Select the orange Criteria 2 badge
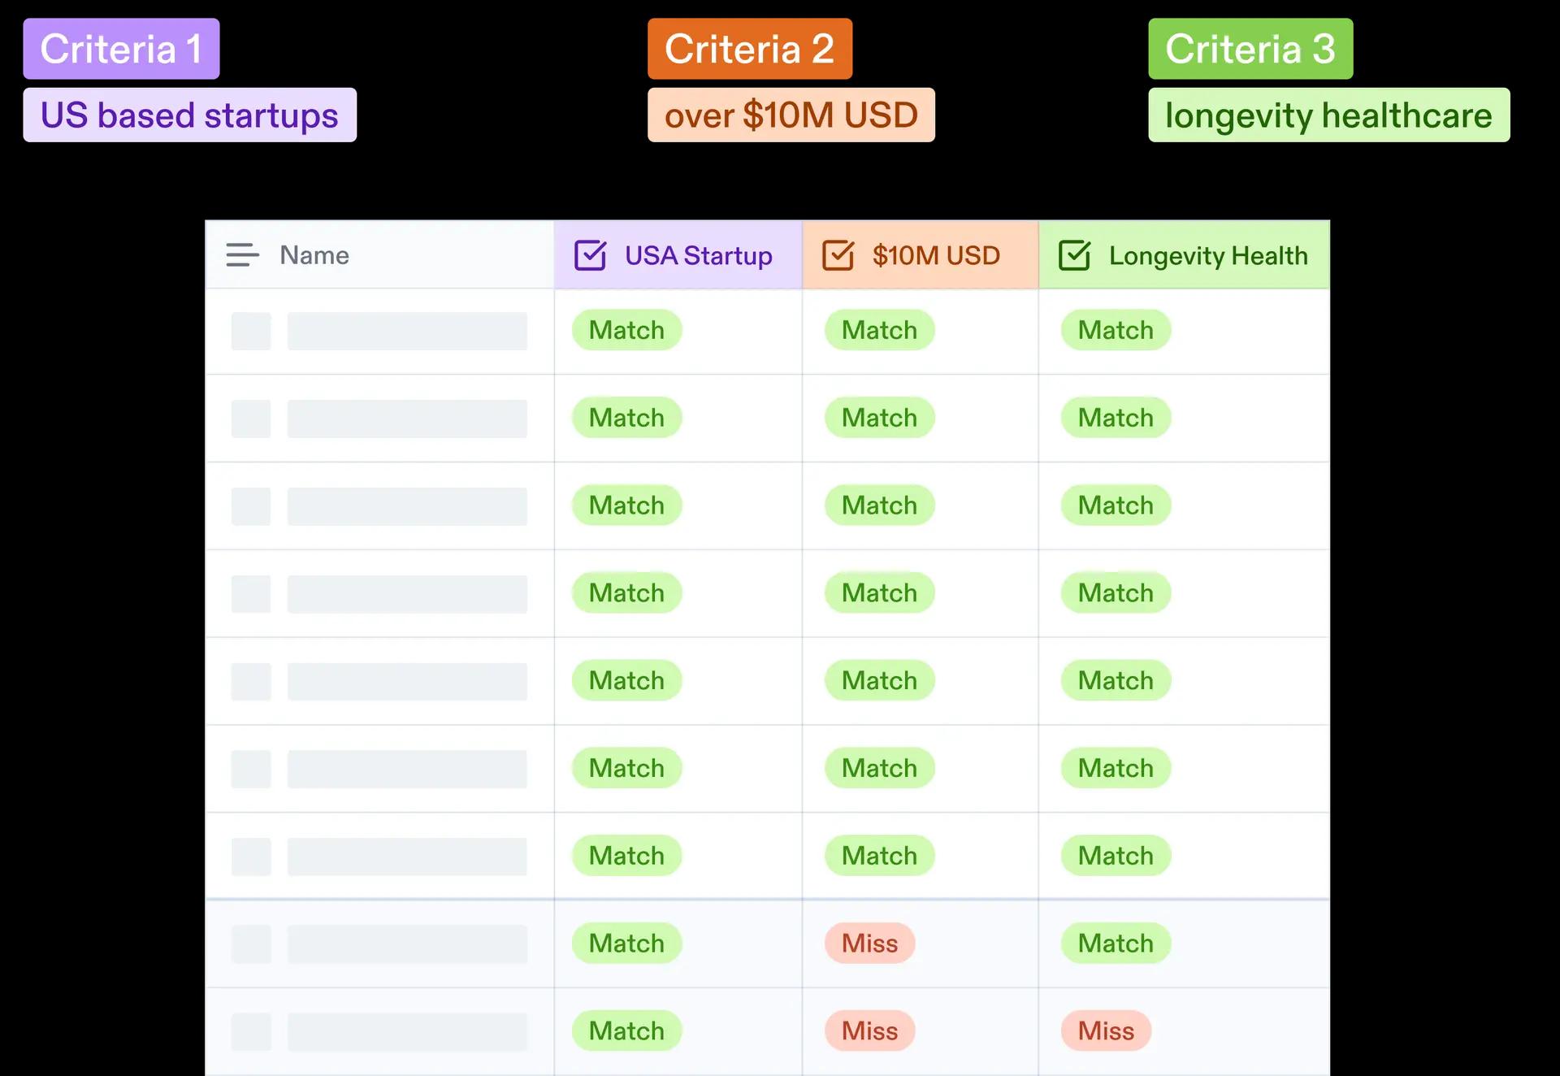Image resolution: width=1560 pixels, height=1076 pixels. pyautogui.click(x=749, y=49)
